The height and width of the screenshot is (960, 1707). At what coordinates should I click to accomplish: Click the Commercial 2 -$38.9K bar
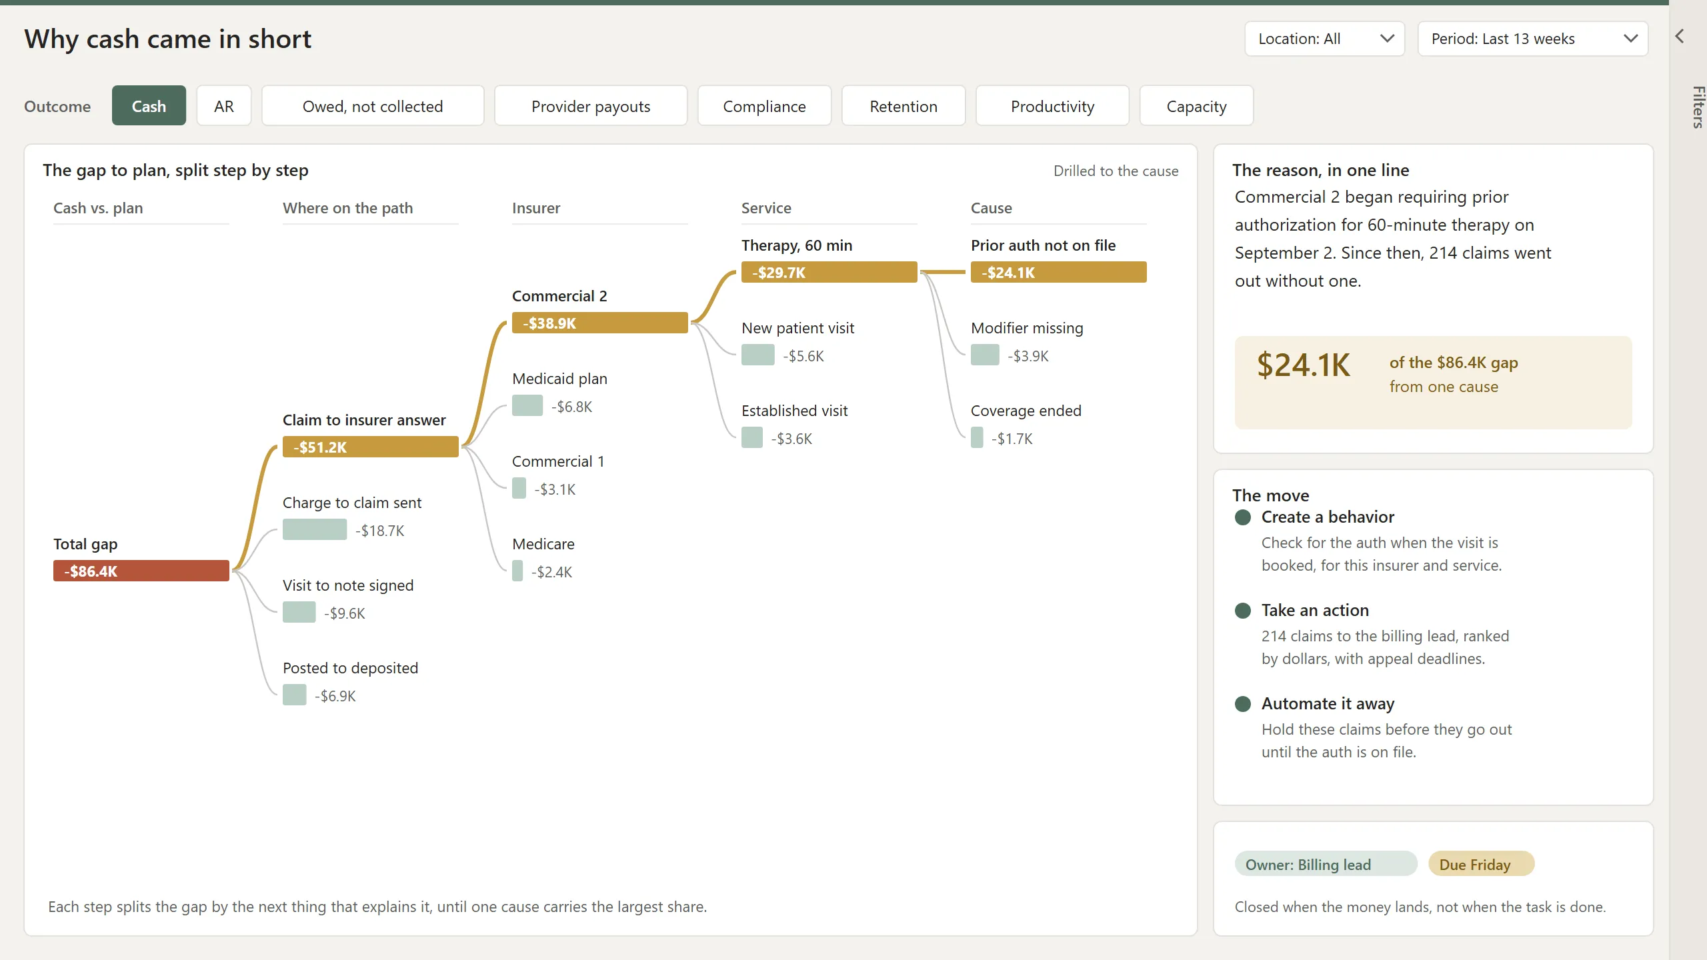[x=600, y=323]
